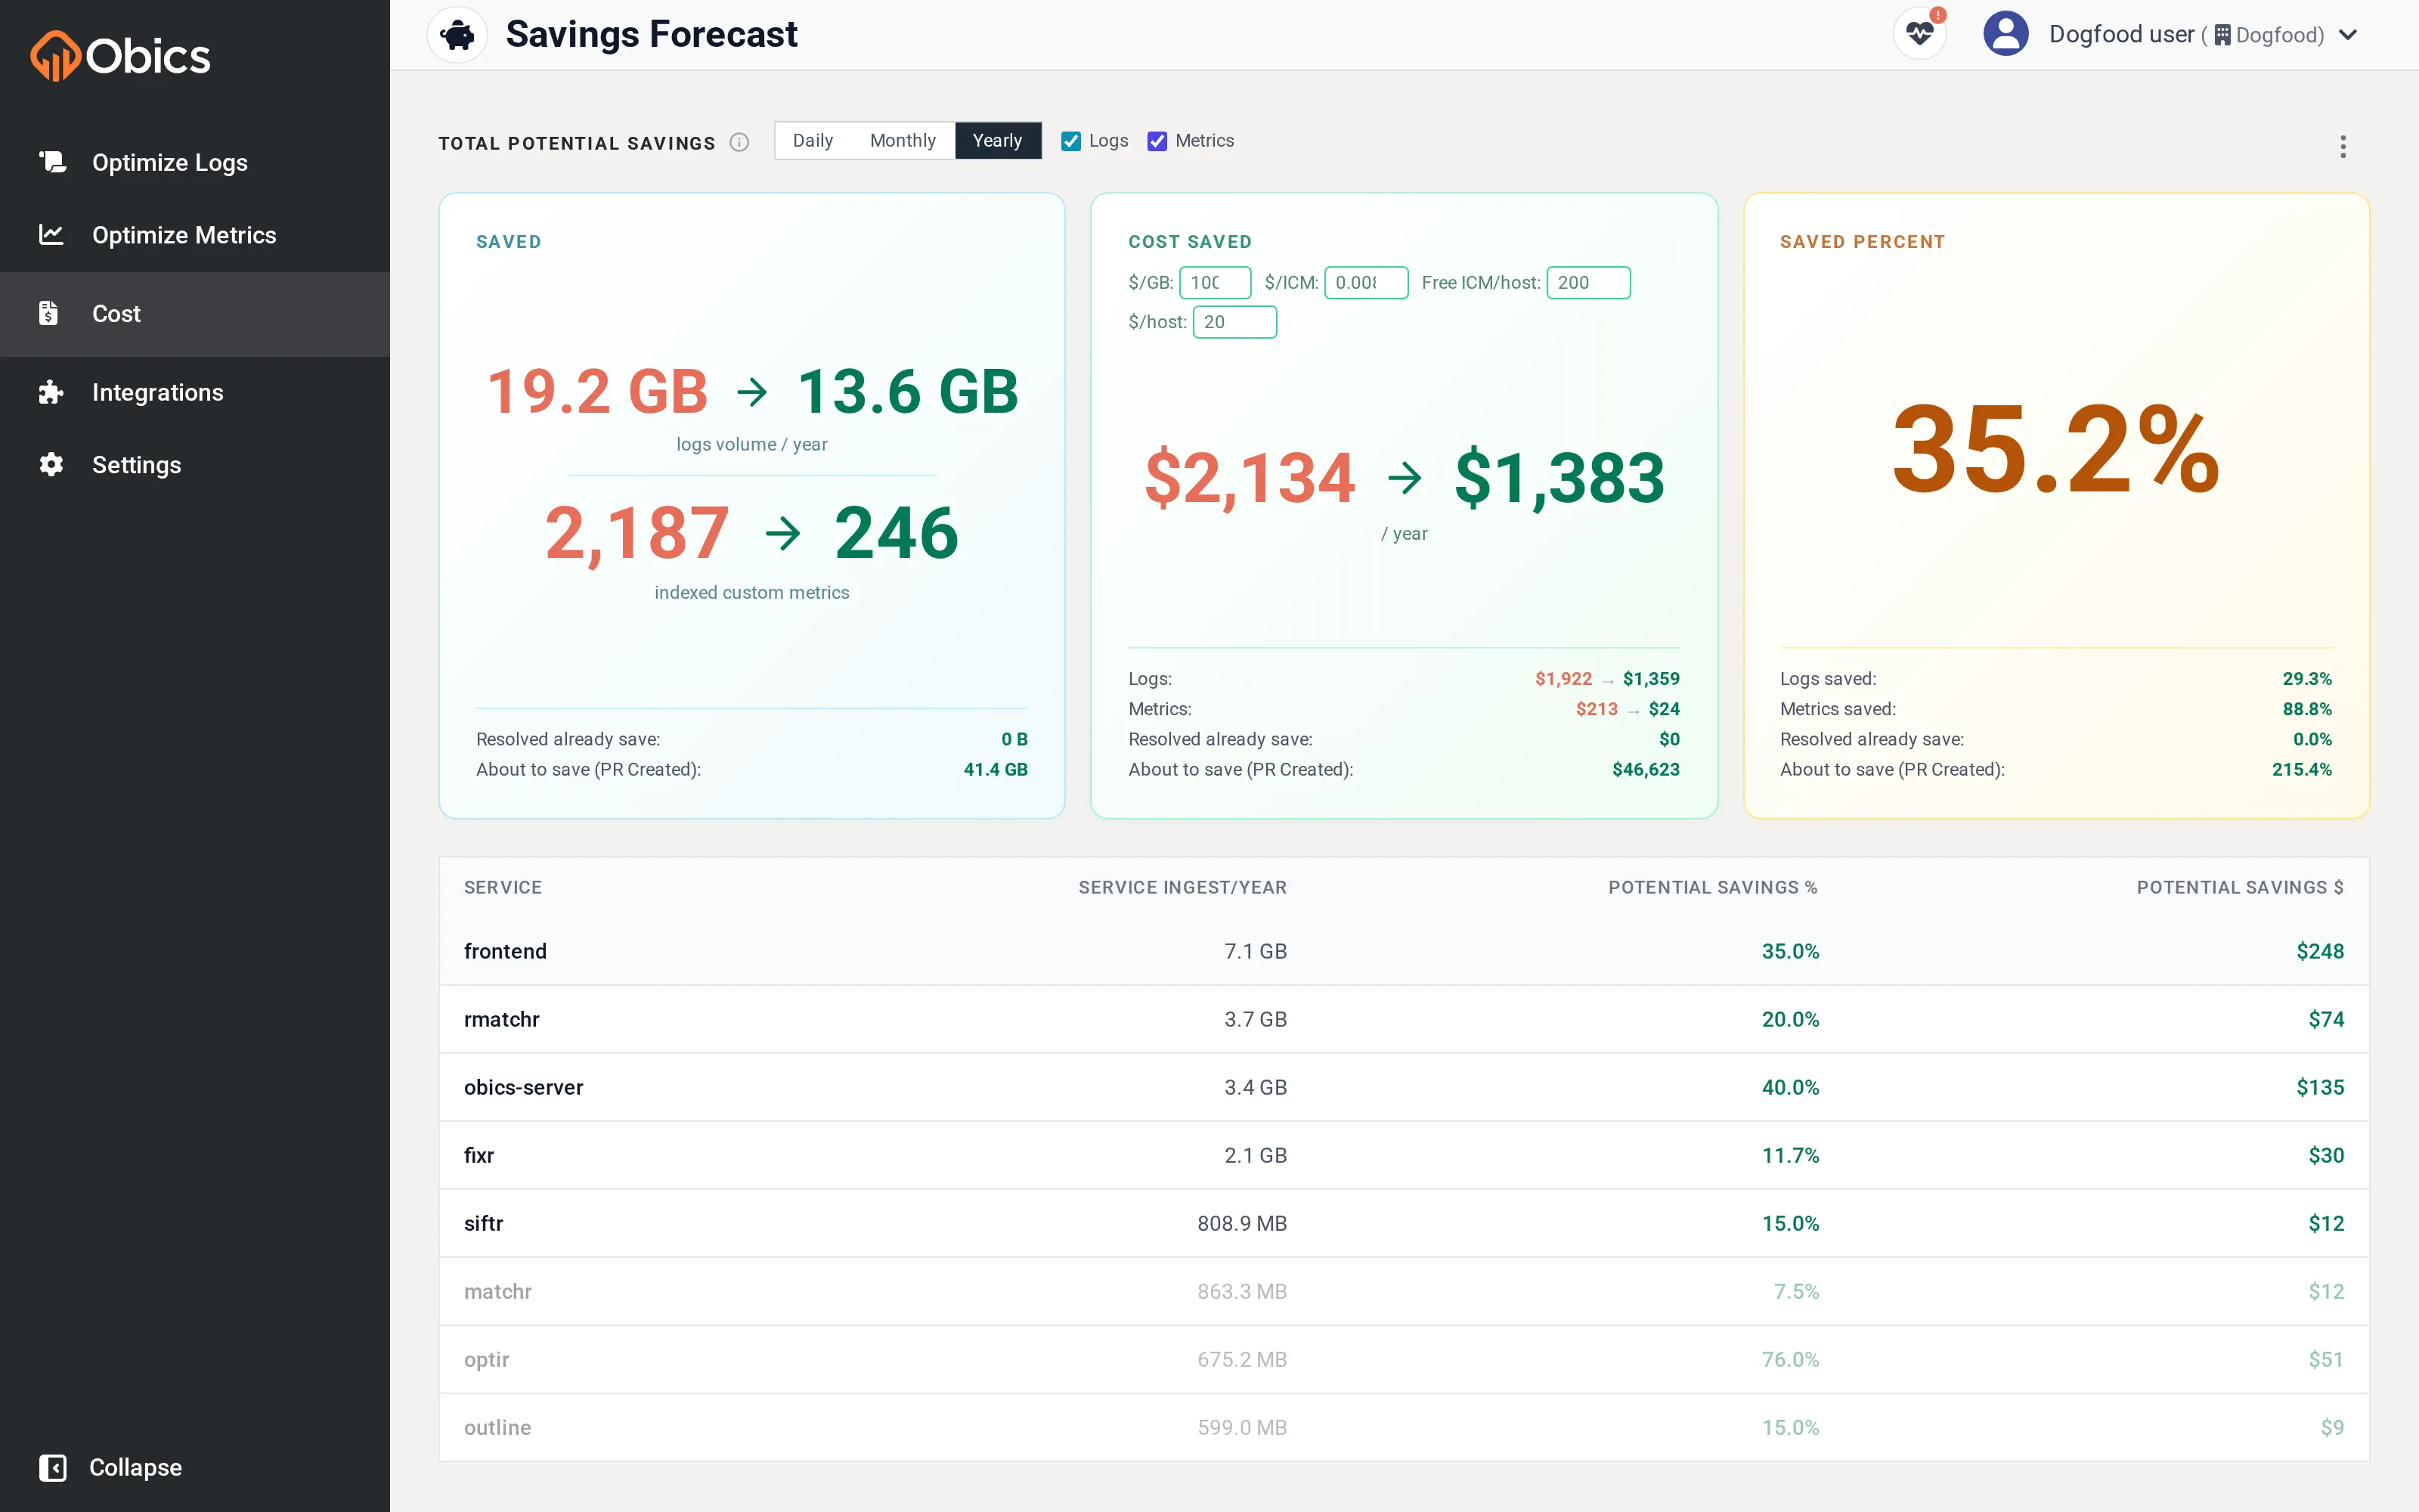Open the three-dot more options menu
This screenshot has height=1512, width=2419.
2342,147
